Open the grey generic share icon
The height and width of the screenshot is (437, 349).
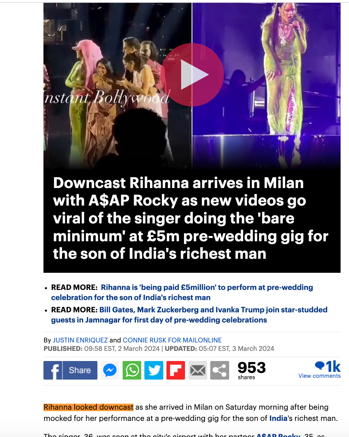pos(220,370)
